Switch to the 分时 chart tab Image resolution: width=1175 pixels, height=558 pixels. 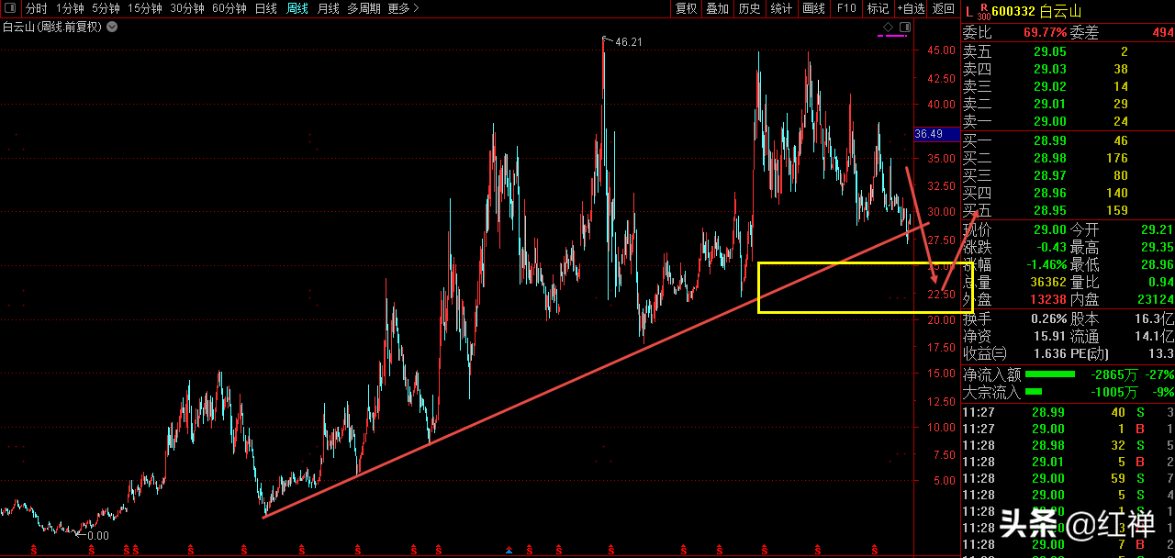pos(36,8)
